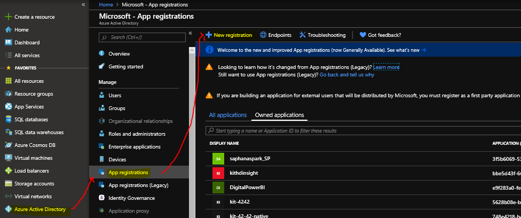Collapse the left portal sidebar chevron
The height and width of the screenshot is (218, 521).
click(x=83, y=5)
